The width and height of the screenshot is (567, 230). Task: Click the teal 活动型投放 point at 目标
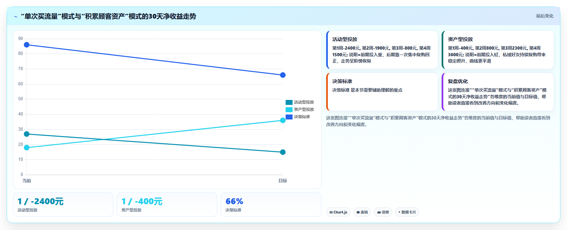coord(283,152)
